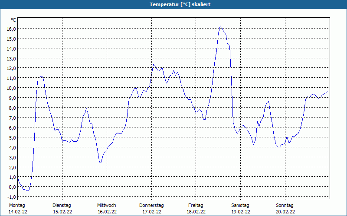The height and width of the screenshot is (216, 347).
Task: Click the 5,0 y-axis label
Action: coord(12,137)
